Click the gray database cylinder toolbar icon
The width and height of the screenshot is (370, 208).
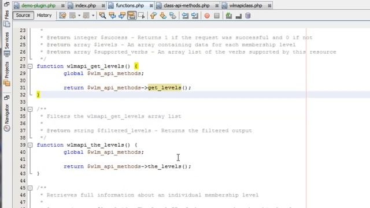[x=248, y=16]
